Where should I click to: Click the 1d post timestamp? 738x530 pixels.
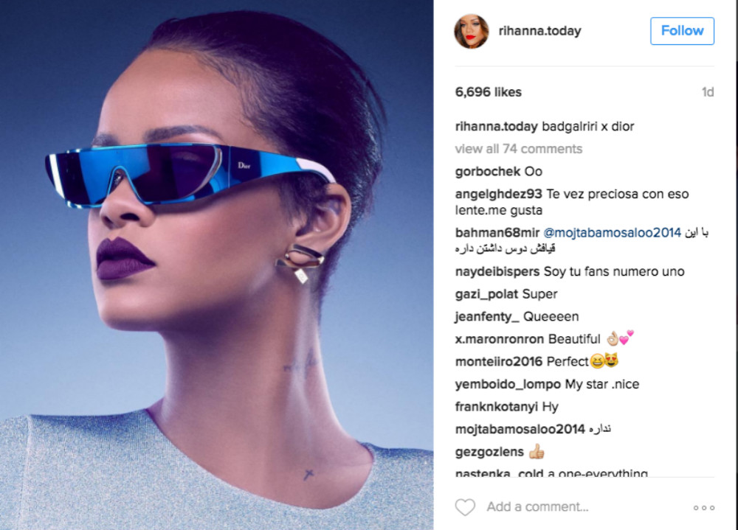(x=708, y=91)
